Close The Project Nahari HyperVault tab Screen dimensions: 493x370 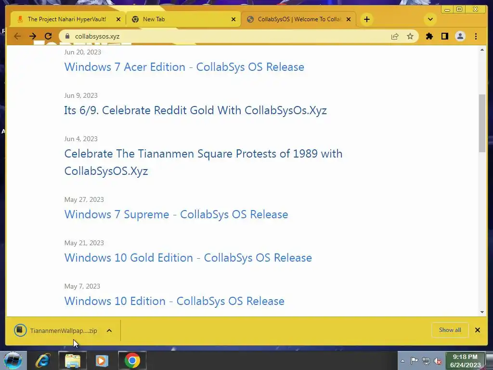point(118,19)
